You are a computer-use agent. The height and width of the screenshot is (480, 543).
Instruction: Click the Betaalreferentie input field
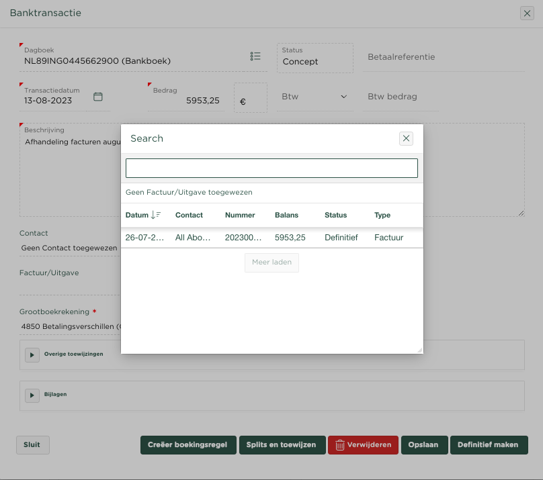click(x=444, y=58)
